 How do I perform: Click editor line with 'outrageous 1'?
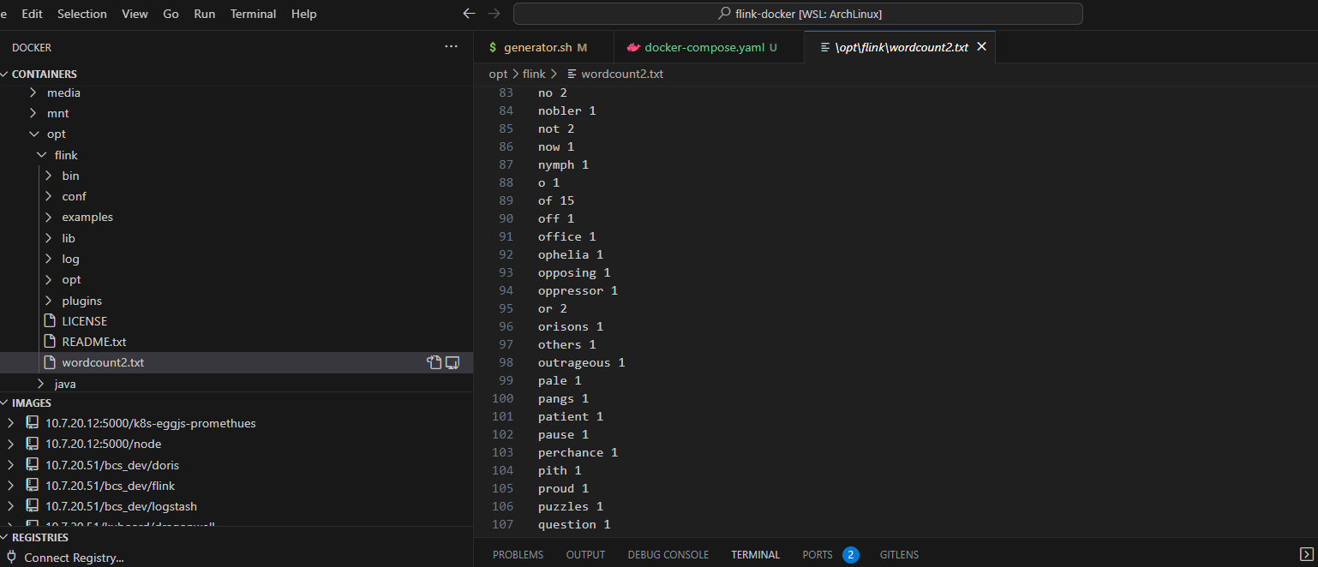pyautogui.click(x=581, y=362)
